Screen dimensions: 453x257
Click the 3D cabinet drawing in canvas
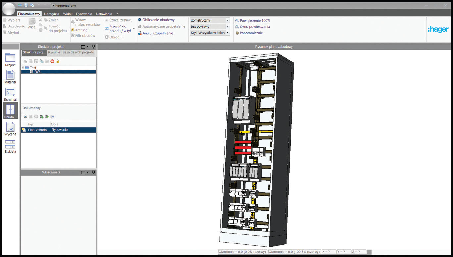click(256, 150)
